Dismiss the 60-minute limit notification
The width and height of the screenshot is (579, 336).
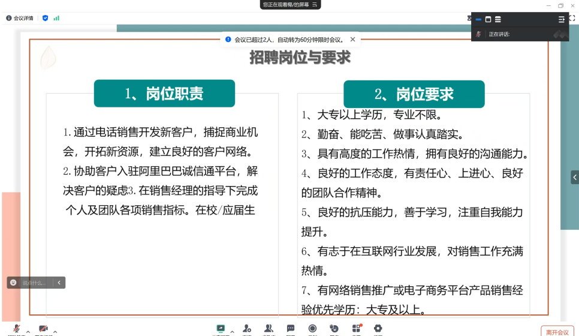pos(352,40)
